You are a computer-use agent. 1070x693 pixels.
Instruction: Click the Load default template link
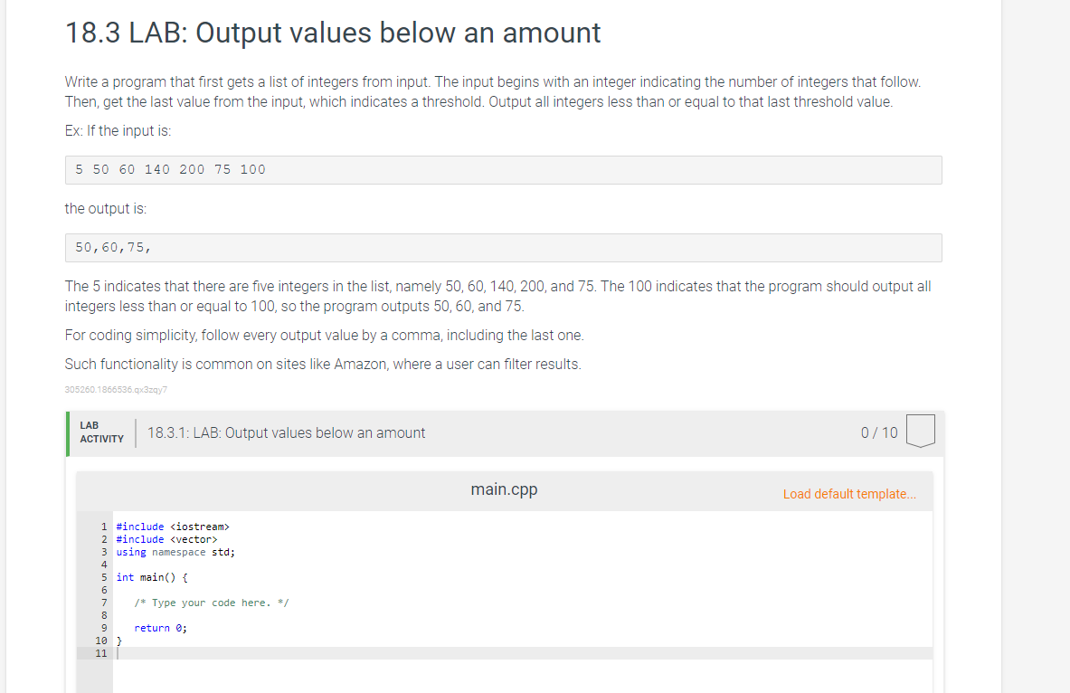[x=849, y=494]
